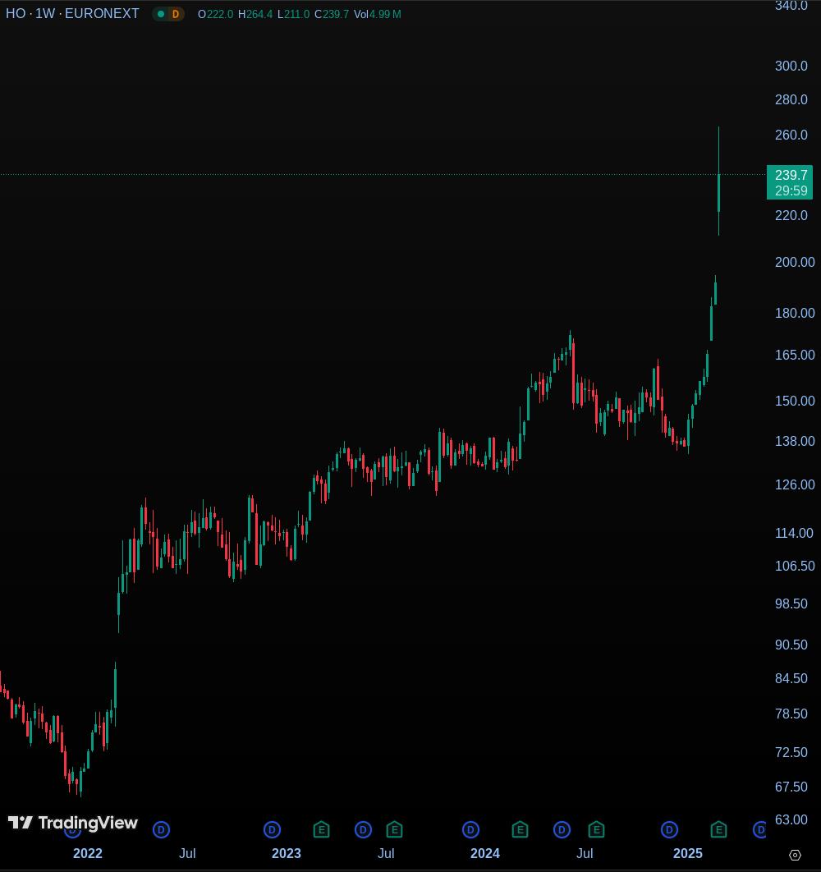The image size is (821, 872).
Task: Click the high value H264.4
Action: (x=255, y=15)
